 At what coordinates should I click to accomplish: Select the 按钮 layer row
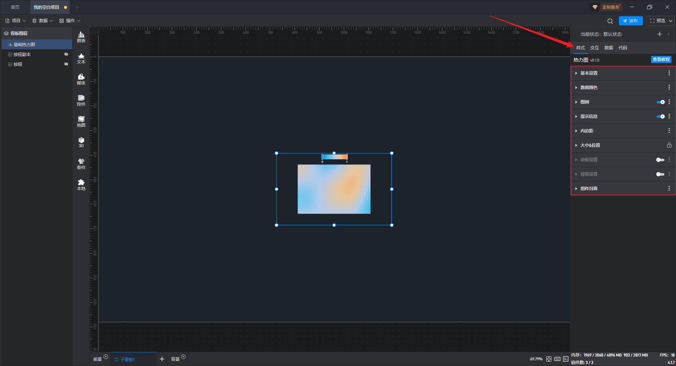click(37, 64)
